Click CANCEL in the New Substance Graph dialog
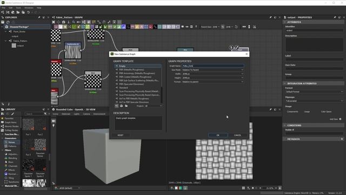Screen dimensions: 346x195 click(237, 135)
